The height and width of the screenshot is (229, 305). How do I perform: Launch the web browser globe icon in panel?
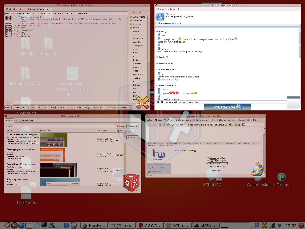pos(21,225)
